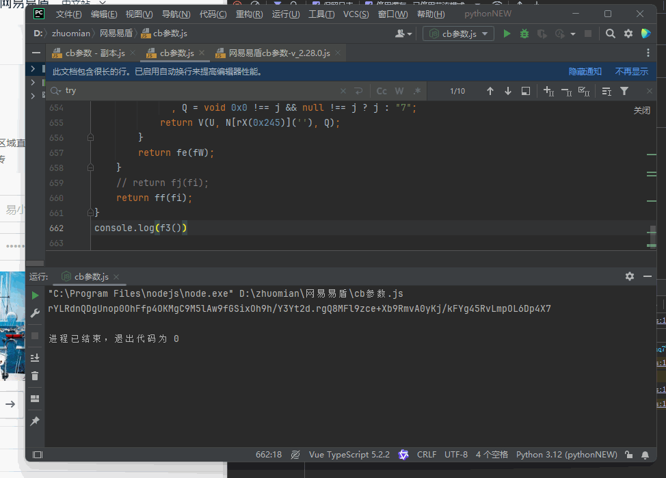The width and height of the screenshot is (666, 478).
Task: Run cb参数.js with the green play button
Action: [x=507, y=34]
